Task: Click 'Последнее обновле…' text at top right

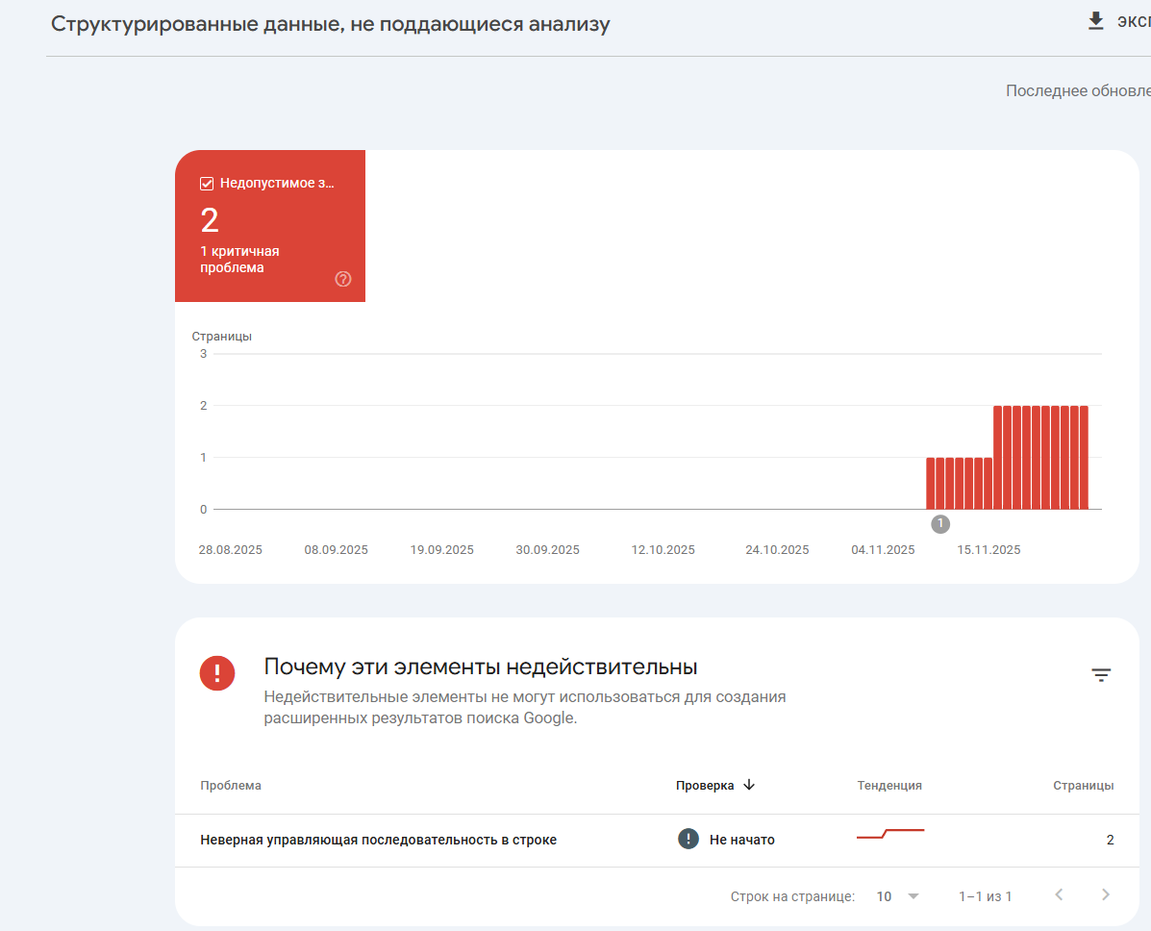Action: click(1078, 91)
